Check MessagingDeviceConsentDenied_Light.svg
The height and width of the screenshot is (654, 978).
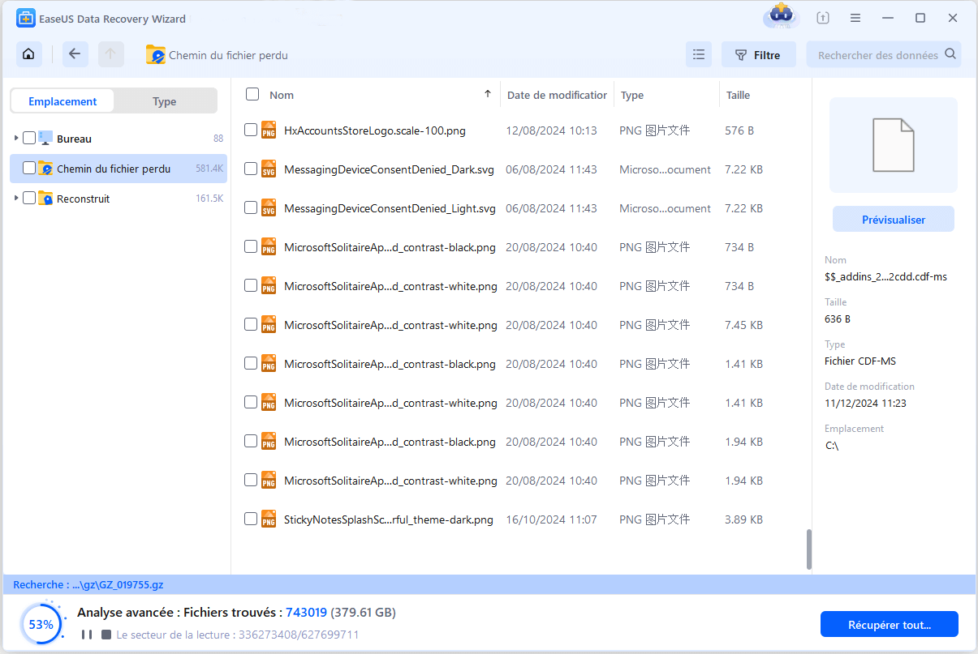[x=251, y=207]
